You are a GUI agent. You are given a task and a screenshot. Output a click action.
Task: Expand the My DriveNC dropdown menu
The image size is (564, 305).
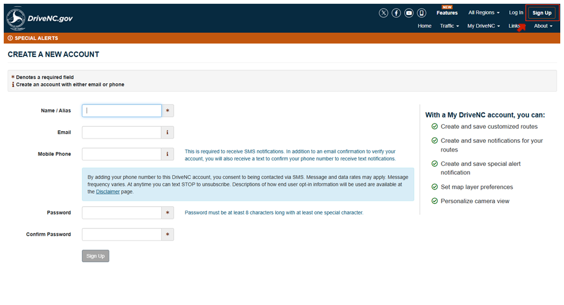click(x=483, y=26)
